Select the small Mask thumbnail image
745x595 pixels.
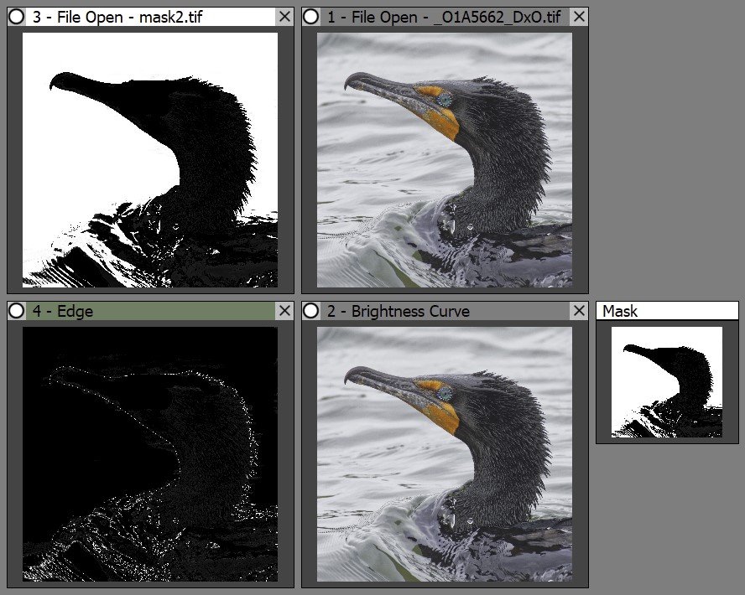(667, 382)
